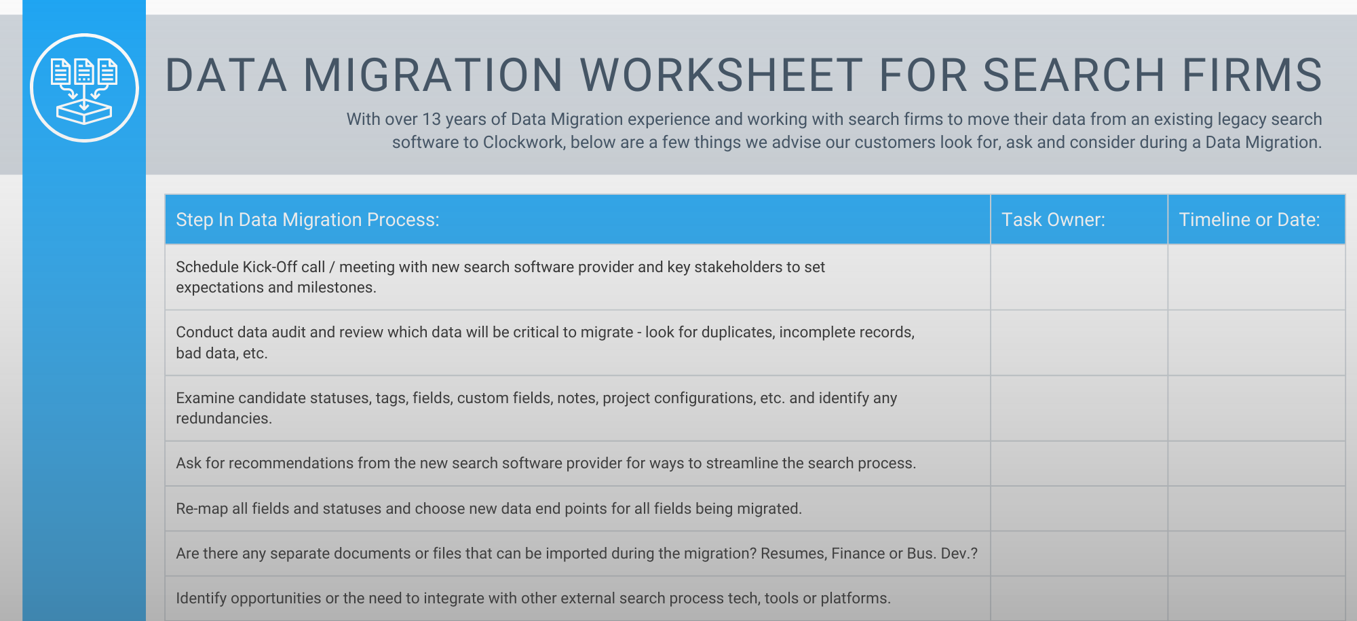Click Task Owner cell for recommendations row
Image resolution: width=1357 pixels, height=621 pixels.
(x=1079, y=464)
